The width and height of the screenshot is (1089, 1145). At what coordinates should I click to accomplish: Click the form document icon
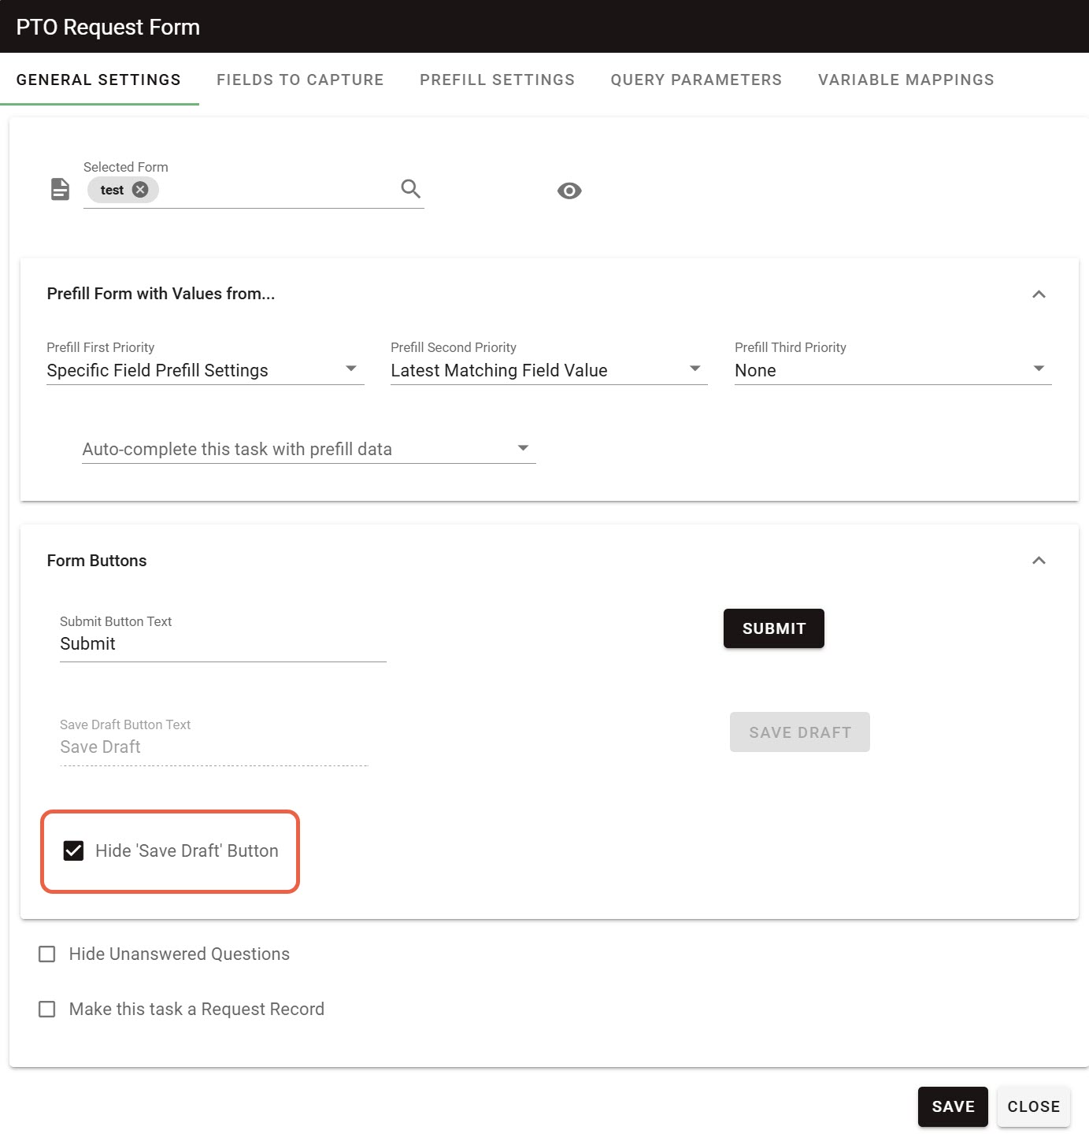point(60,189)
